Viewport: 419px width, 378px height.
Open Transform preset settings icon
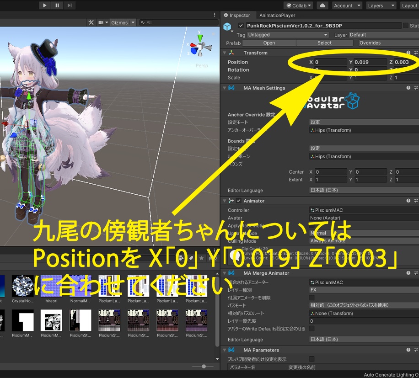coord(416,53)
